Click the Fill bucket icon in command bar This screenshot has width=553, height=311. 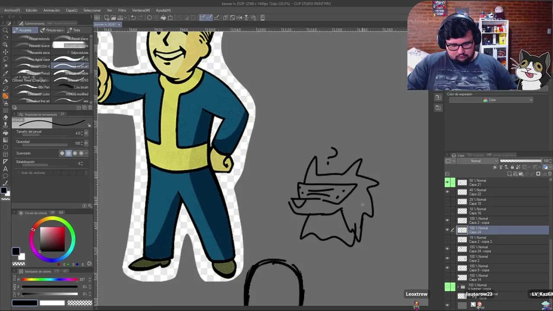pyautogui.click(x=163, y=18)
